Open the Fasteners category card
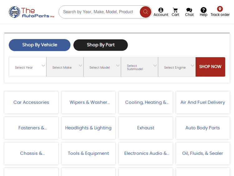The width and height of the screenshot is (234, 176). coord(31,128)
